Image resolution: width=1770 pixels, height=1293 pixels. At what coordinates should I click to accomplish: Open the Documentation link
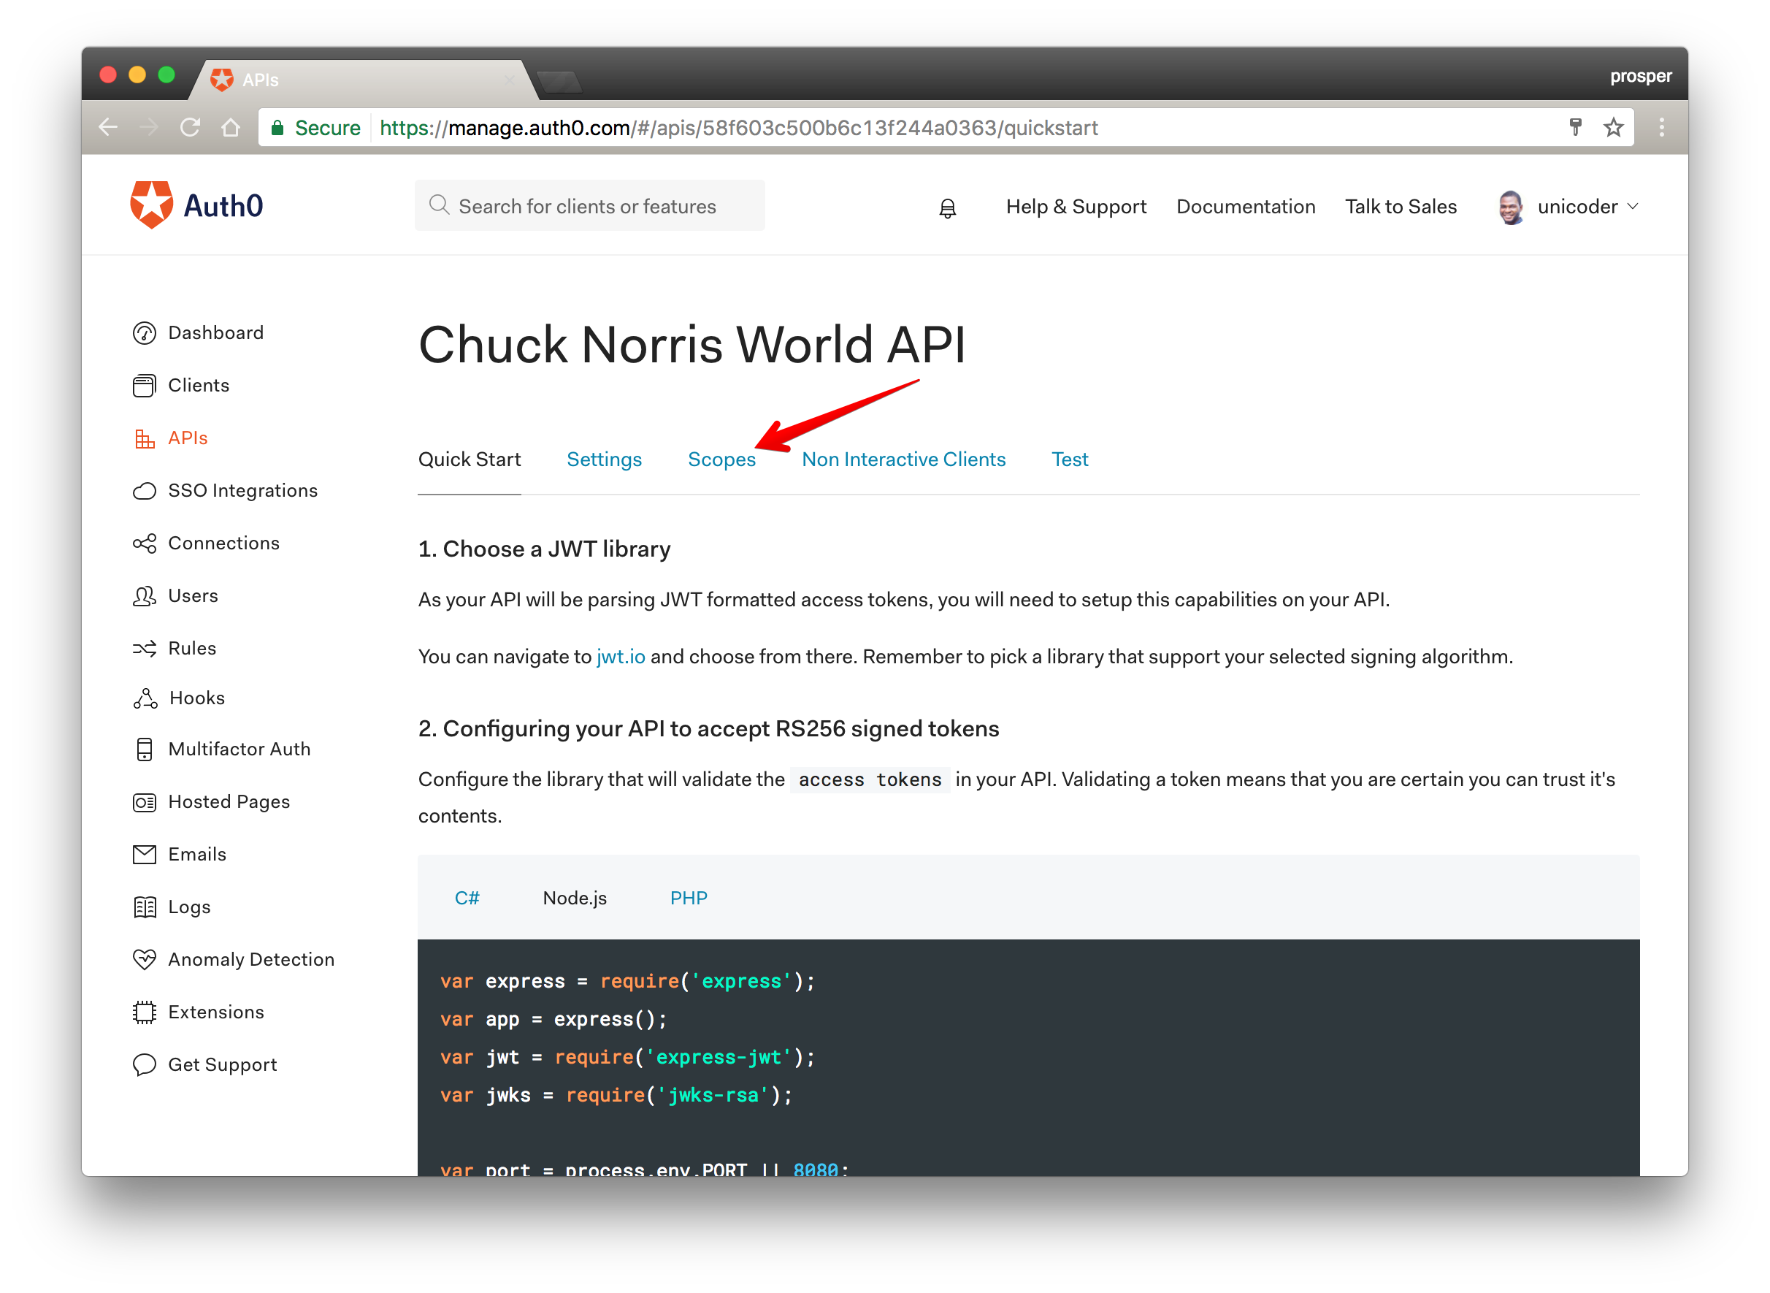(1245, 207)
